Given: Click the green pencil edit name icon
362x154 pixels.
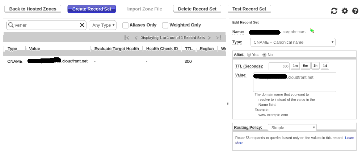Looking at the screenshot, I should (x=312, y=31).
